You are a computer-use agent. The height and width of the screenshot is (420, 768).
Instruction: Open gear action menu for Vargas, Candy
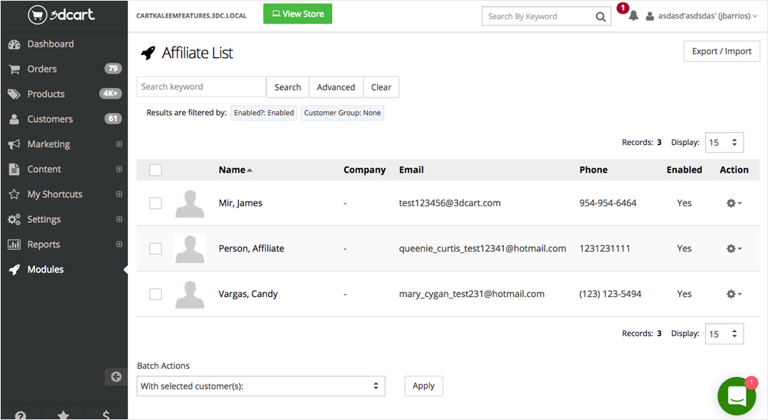click(x=734, y=294)
